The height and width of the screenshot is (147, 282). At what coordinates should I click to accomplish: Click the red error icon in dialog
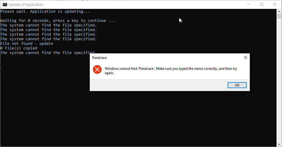coord(97,69)
